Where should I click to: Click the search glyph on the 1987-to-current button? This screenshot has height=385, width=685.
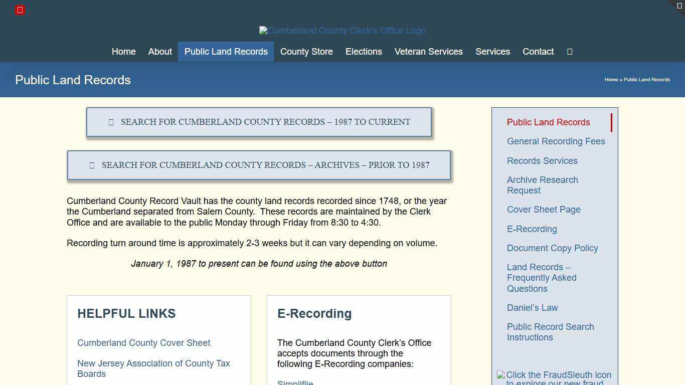click(111, 122)
